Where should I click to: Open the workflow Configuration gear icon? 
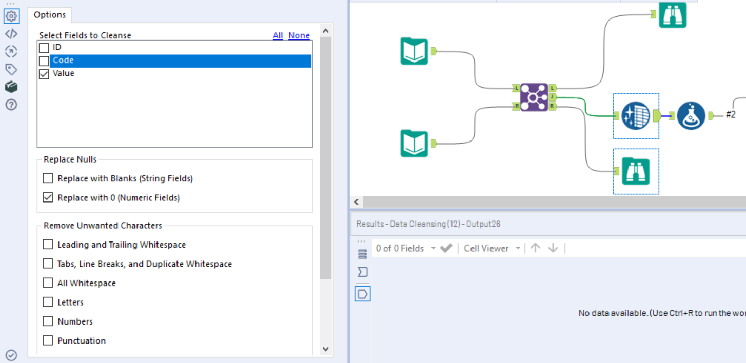tap(11, 16)
